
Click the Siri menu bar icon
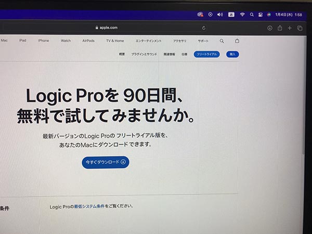(x=269, y=15)
